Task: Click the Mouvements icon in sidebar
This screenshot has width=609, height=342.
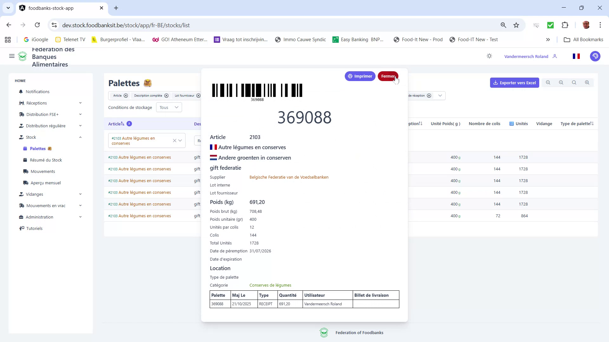Action: 26,171
